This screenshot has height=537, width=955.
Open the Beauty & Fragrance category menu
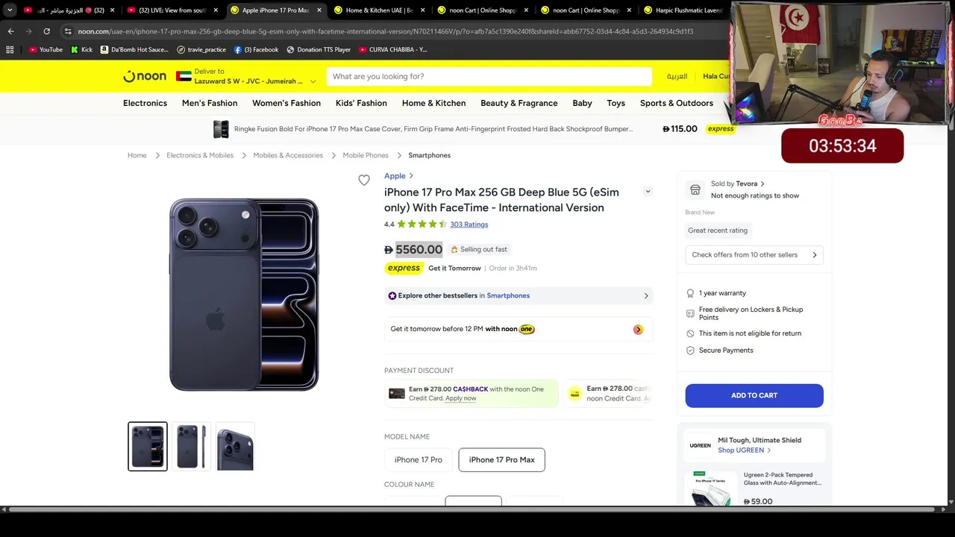pos(519,103)
